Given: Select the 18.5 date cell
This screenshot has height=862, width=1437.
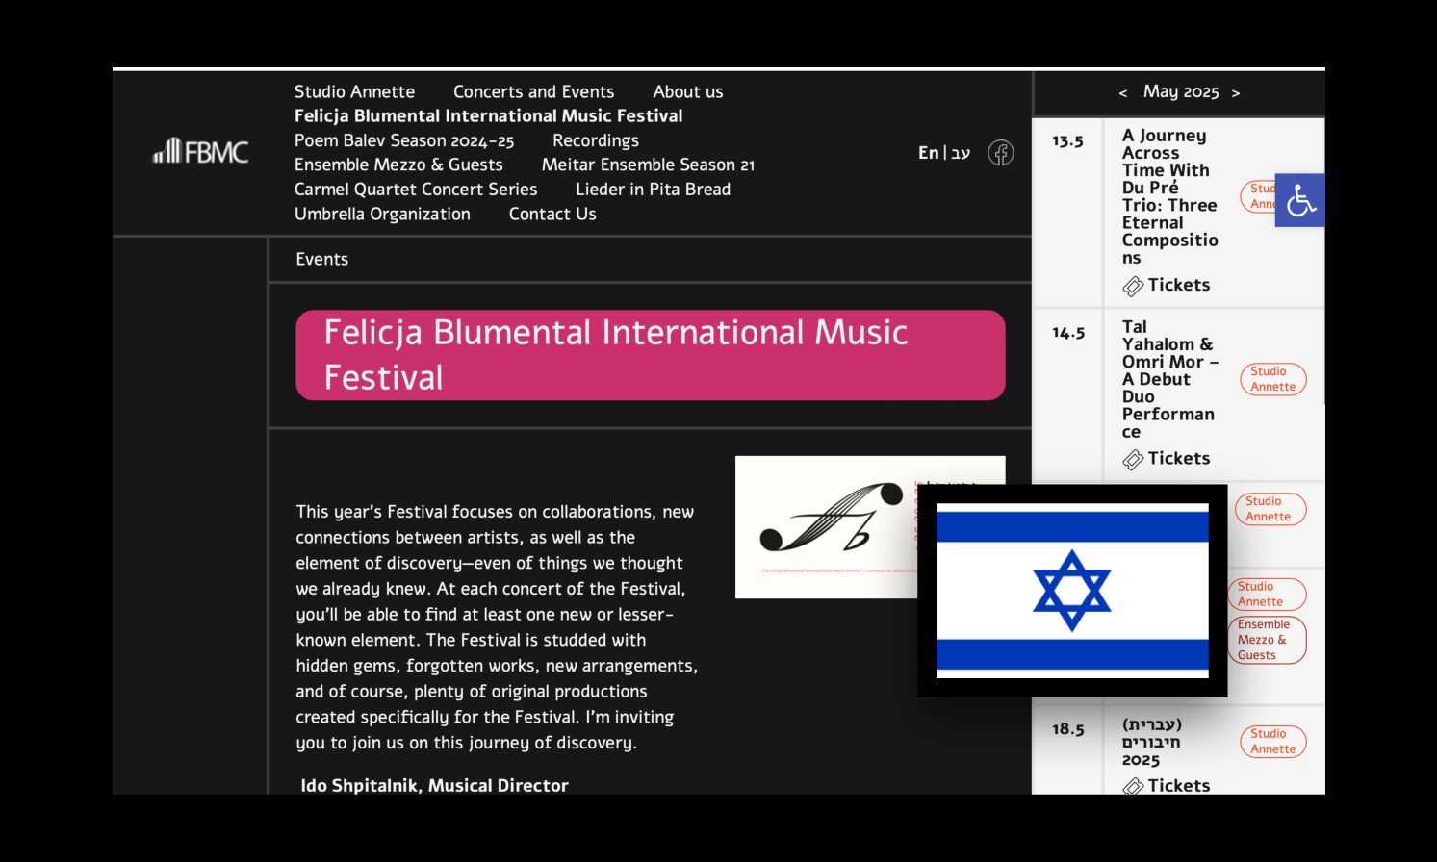Looking at the screenshot, I should 1067,729.
